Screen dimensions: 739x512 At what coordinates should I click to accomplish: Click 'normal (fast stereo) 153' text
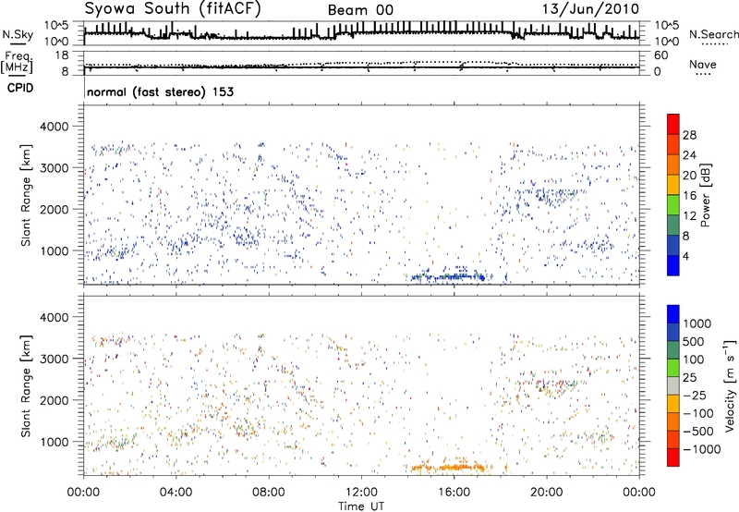click(160, 91)
